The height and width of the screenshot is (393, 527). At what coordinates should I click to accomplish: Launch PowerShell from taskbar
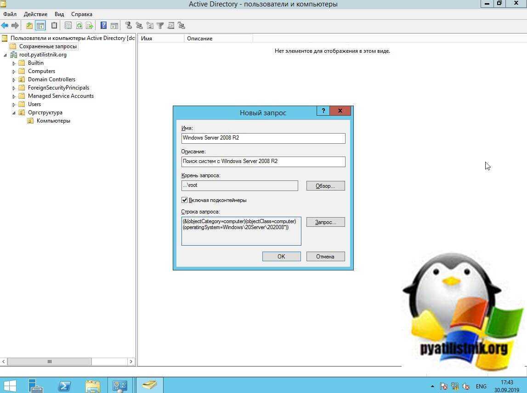(x=64, y=386)
